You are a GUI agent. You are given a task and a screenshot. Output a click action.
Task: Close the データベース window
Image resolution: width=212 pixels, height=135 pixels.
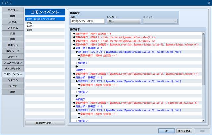[x=209, y=3]
